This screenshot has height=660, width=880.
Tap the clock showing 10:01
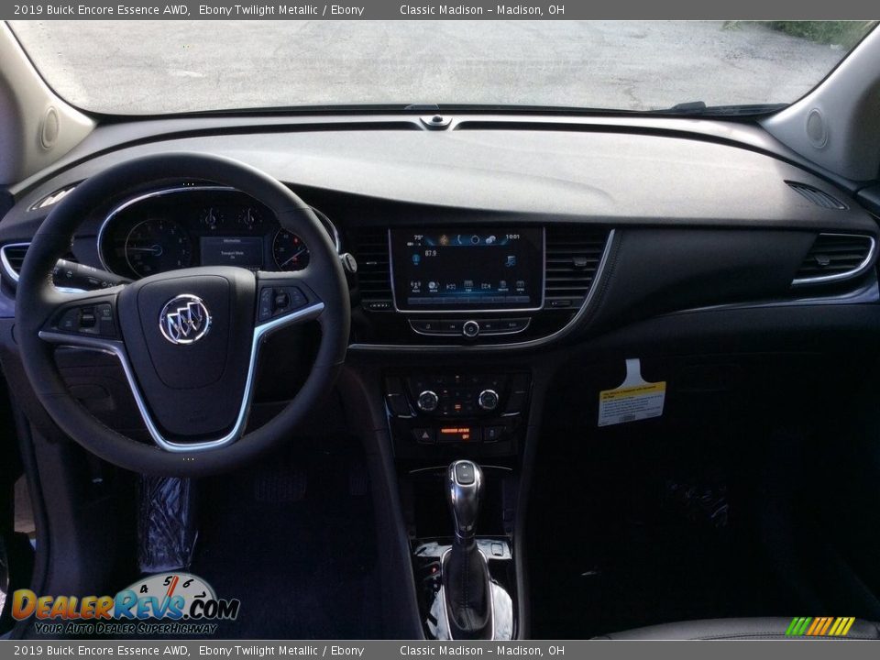point(511,237)
